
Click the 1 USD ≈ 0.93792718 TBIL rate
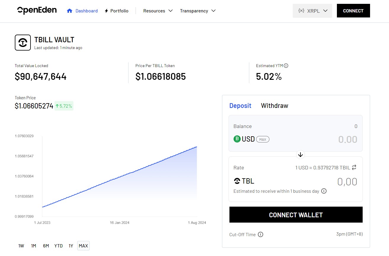tap(323, 168)
